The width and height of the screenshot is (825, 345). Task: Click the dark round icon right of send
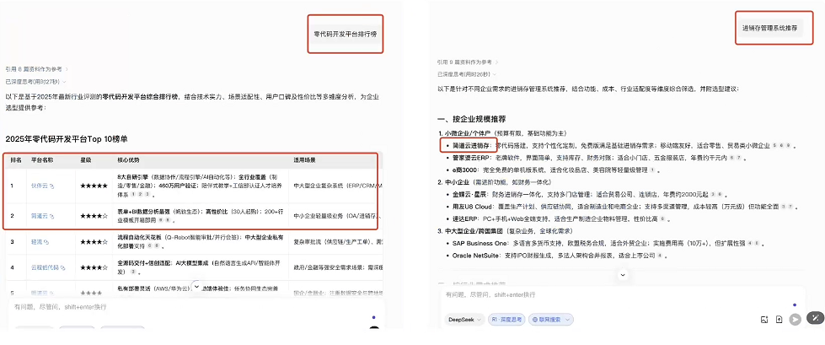point(814,319)
